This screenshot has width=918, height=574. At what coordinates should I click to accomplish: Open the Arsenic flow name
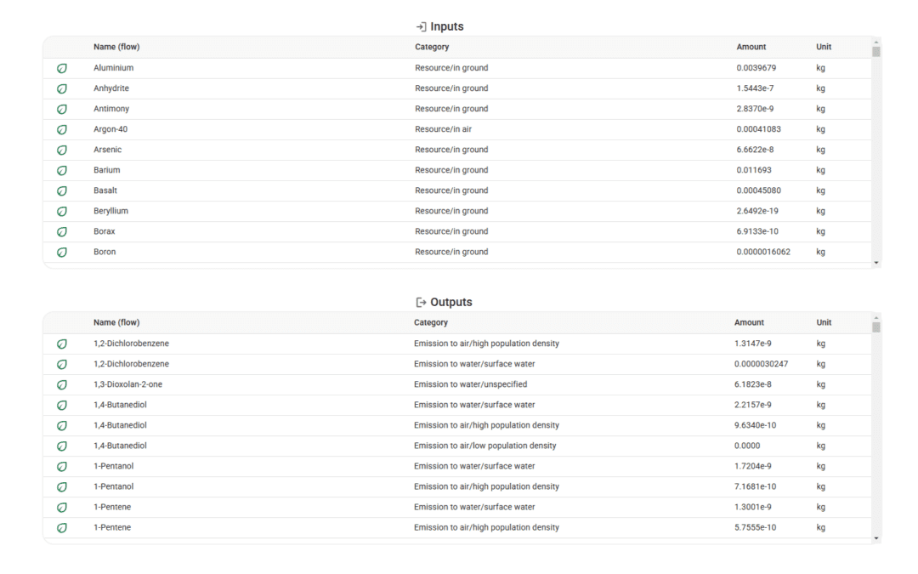[x=107, y=150]
